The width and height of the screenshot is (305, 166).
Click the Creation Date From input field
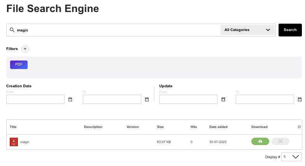click(x=35, y=99)
